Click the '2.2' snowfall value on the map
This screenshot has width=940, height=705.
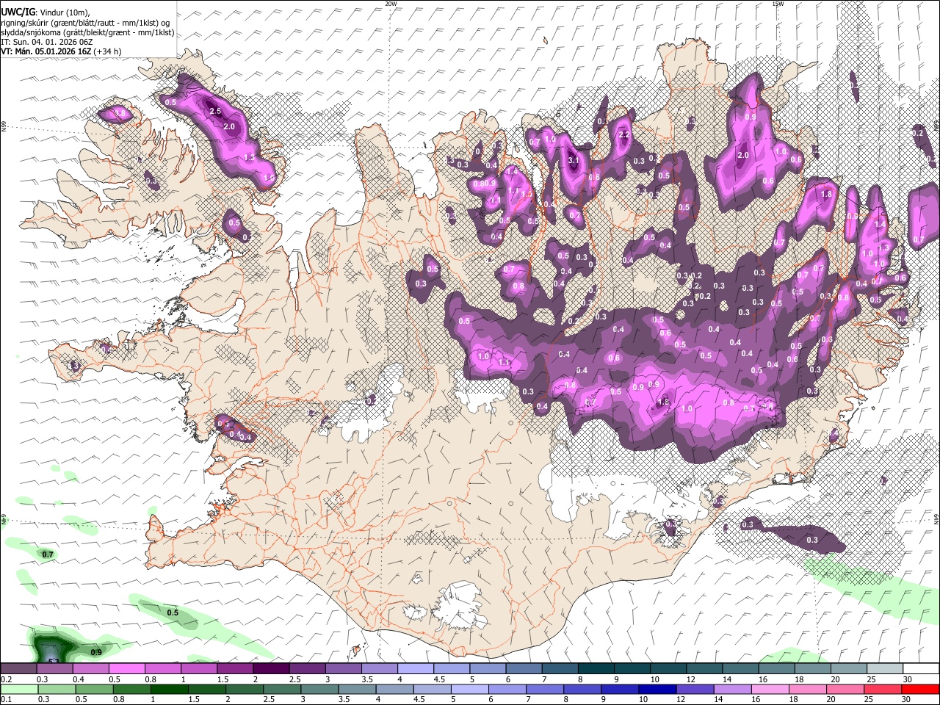pos(625,135)
